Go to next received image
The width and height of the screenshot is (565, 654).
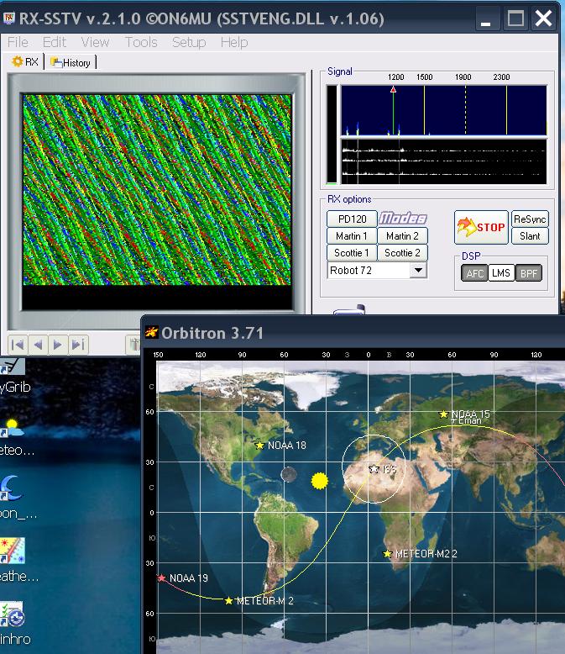[x=58, y=345]
